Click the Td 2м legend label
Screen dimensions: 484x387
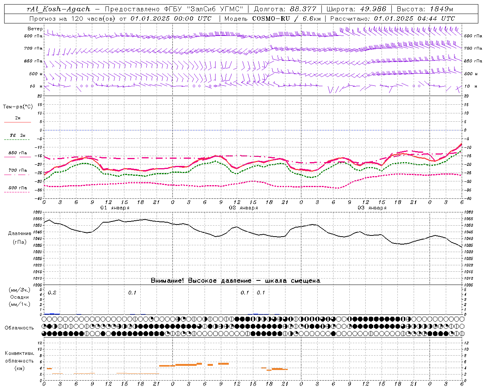pos(18,135)
